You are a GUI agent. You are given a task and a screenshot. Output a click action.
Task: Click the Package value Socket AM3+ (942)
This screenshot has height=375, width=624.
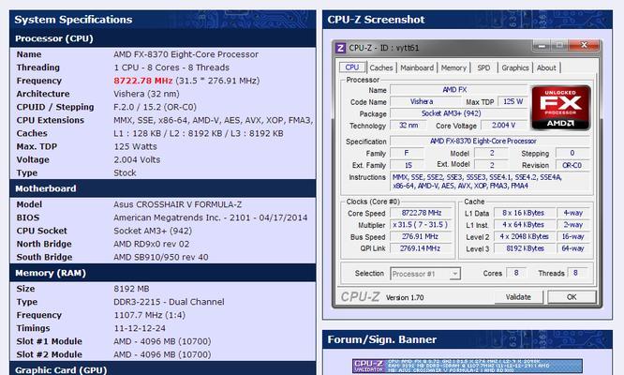point(458,113)
